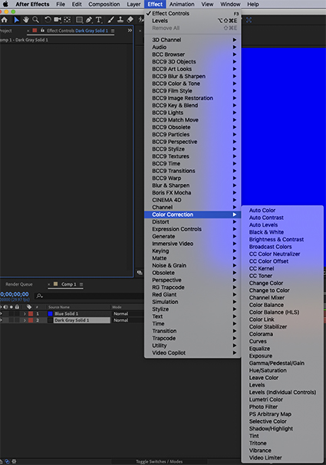Select the Eraser tool

130,20
